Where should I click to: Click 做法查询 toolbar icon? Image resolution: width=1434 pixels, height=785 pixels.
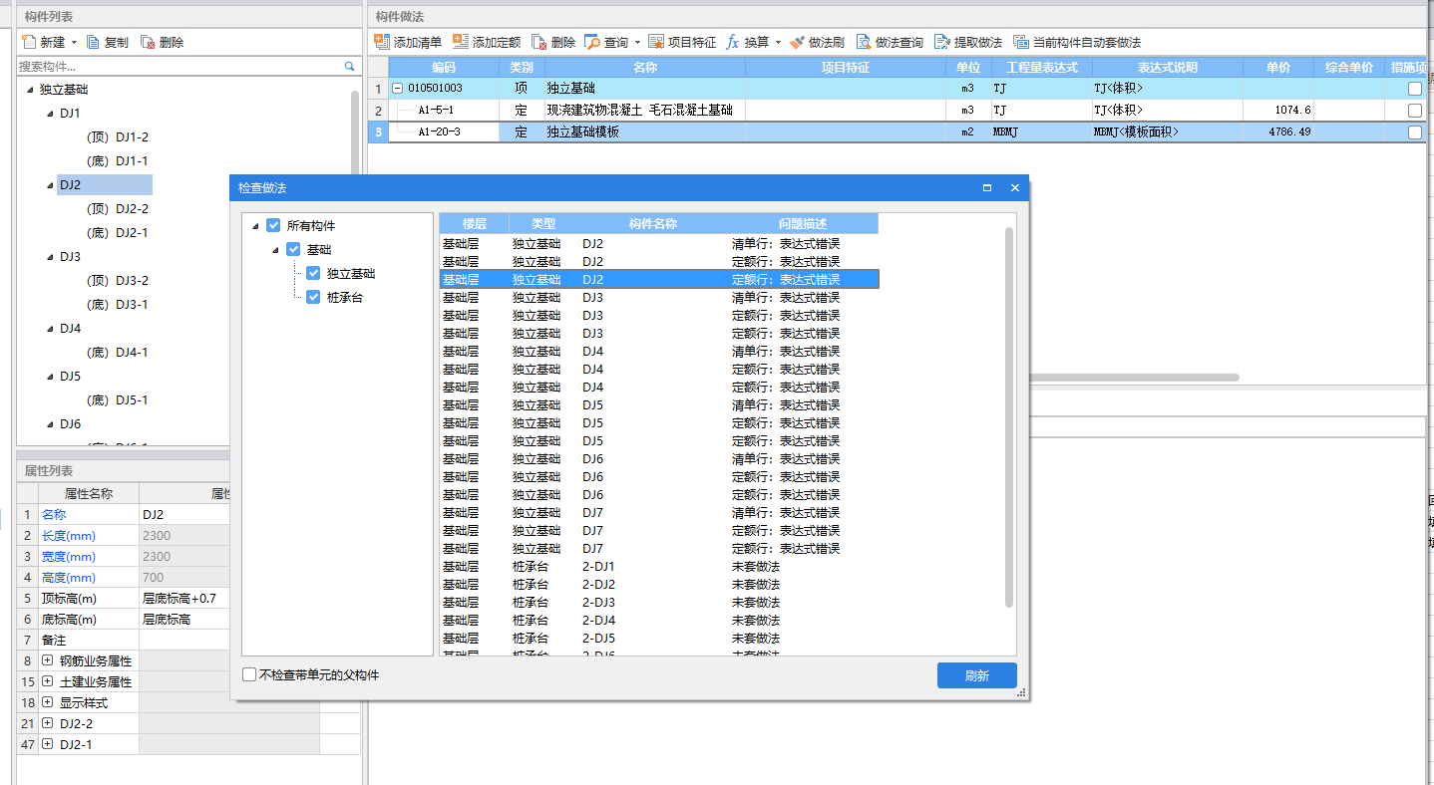864,42
